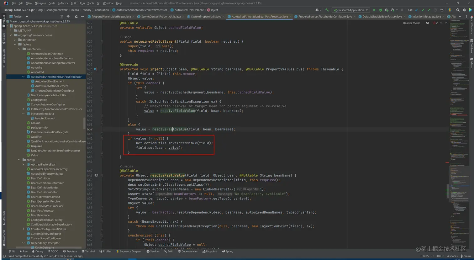Click Collapse All icon in Project panel
The width and height of the screenshot is (474, 260).
(68, 17)
